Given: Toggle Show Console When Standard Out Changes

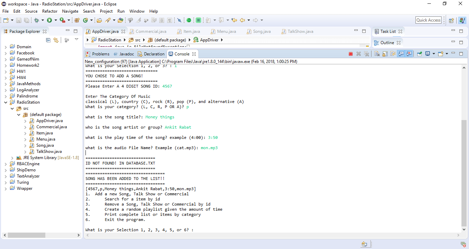Looking at the screenshot, I should pos(401,54).
